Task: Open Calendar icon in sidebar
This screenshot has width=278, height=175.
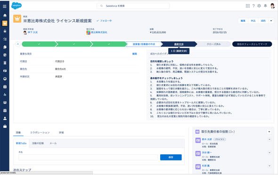Action: 5,111
